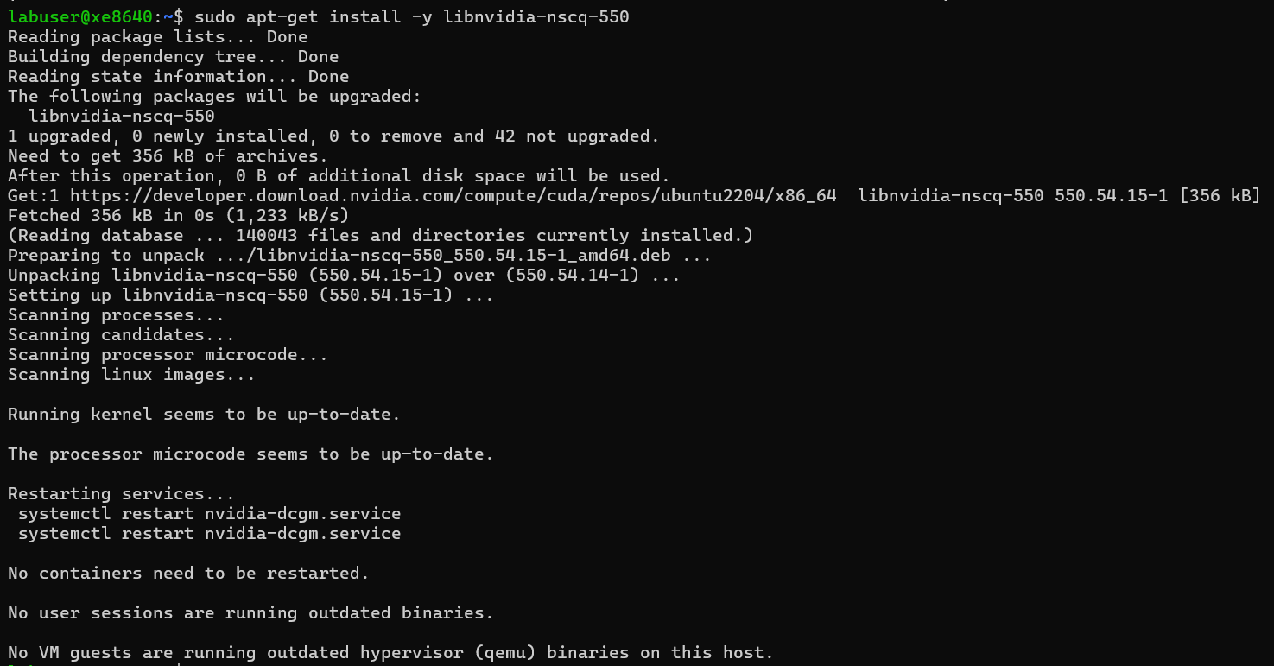Screen dimensions: 1274x666
Task: Click the "Reading state information... Done" line
Action: coord(178,77)
